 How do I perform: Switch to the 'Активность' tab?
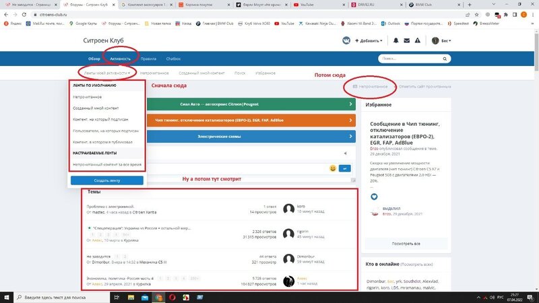[x=120, y=59]
